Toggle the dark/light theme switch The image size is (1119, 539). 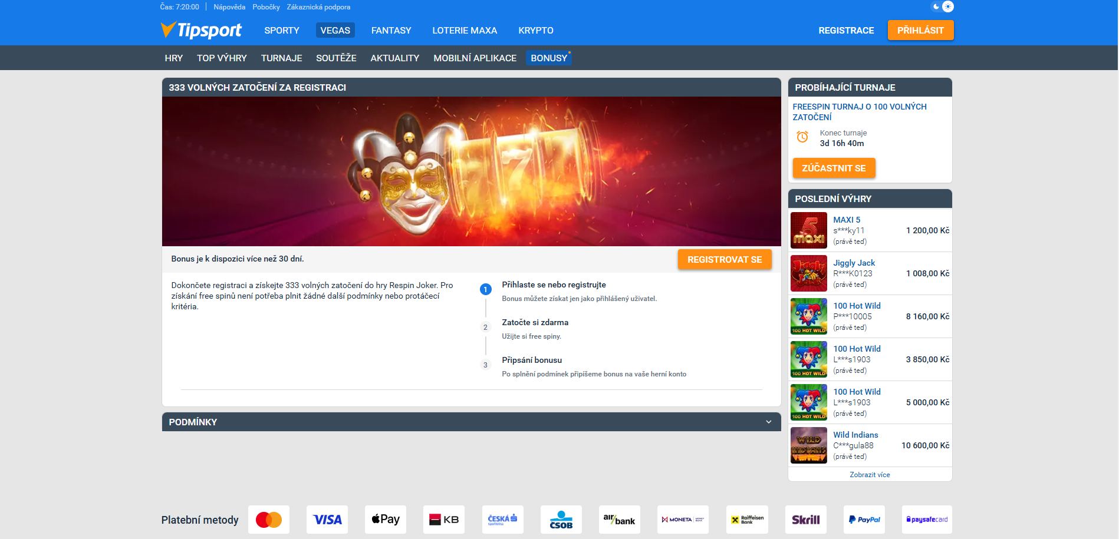tap(942, 6)
